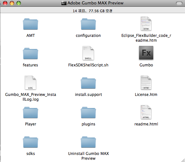Click the 'Gumbo_MAX_Preview_InstallLog.log' file name
Image resolution: width=185 pixels, height=162 pixels.
pos(31,97)
